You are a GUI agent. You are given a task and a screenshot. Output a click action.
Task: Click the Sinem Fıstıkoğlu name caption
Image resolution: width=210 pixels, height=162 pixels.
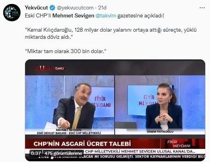click(160, 132)
